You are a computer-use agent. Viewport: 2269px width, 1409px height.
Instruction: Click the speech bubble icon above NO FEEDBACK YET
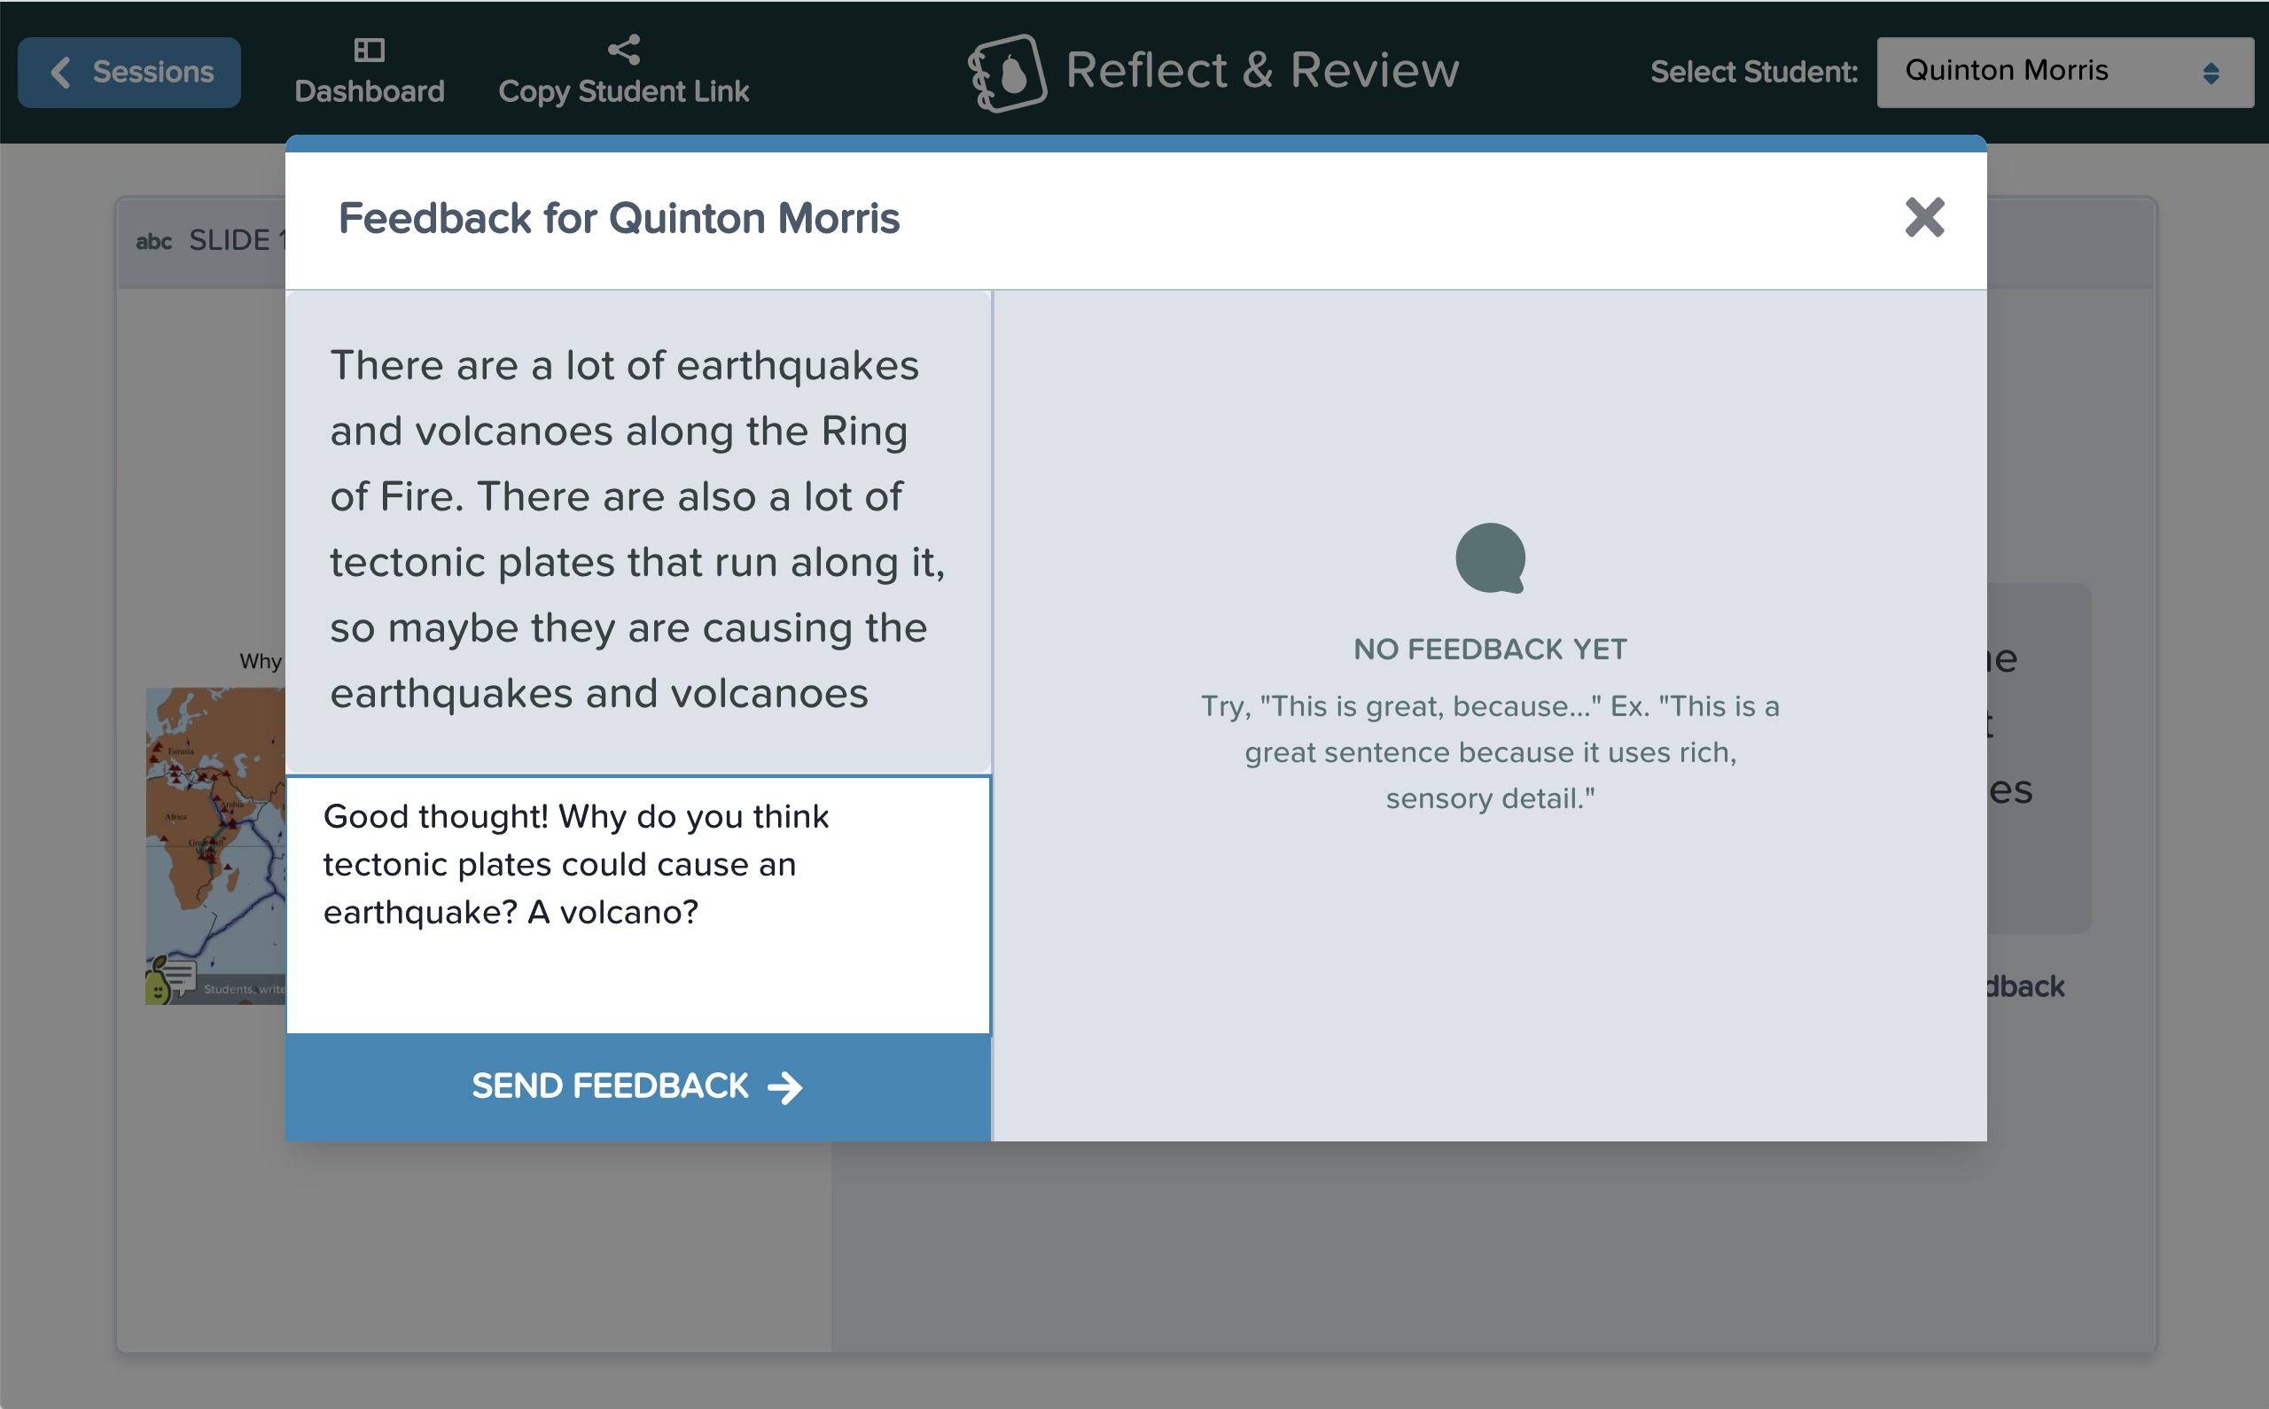pyautogui.click(x=1491, y=559)
